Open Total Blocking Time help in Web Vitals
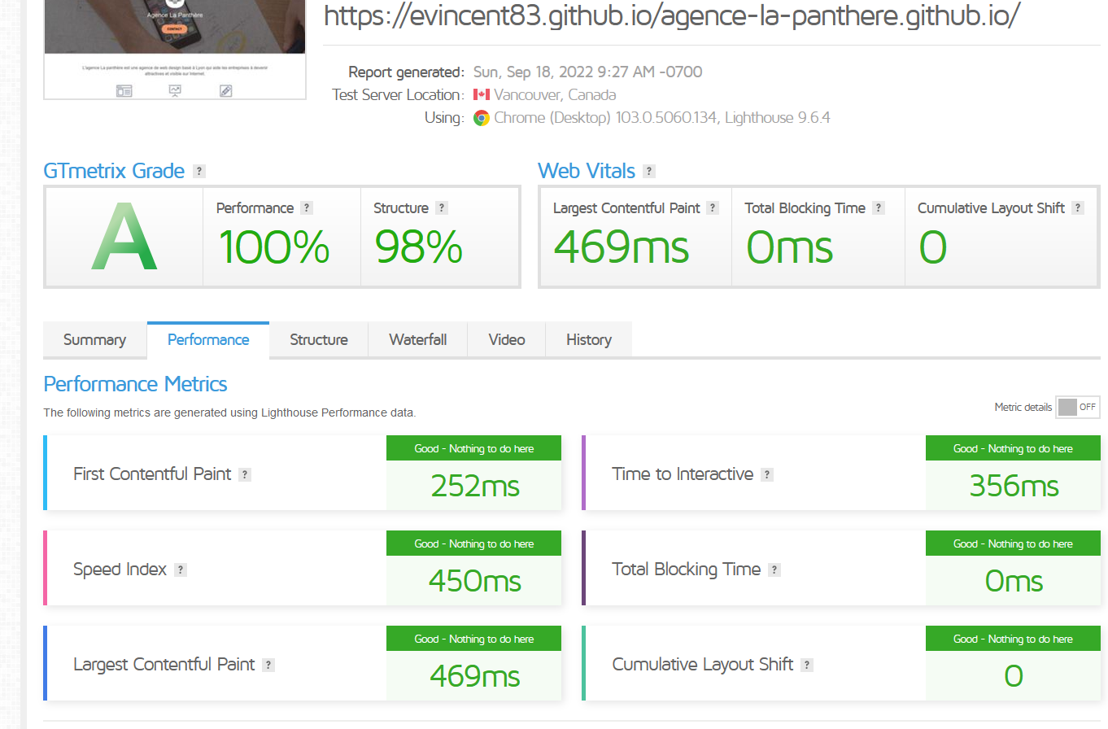The height and width of the screenshot is (729, 1108). (x=878, y=207)
